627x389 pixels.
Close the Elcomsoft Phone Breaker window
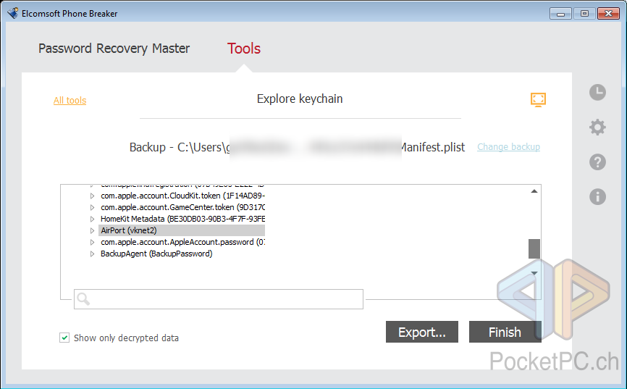tap(609, 14)
